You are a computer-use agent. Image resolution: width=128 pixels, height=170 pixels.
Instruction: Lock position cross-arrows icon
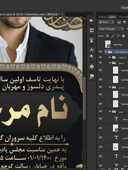click(x=118, y=36)
